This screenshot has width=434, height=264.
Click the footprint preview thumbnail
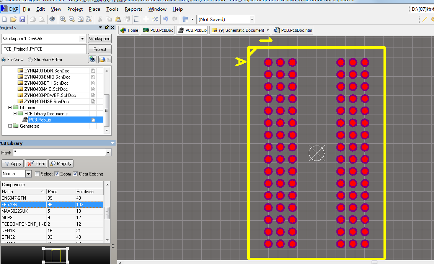[x=55, y=255]
